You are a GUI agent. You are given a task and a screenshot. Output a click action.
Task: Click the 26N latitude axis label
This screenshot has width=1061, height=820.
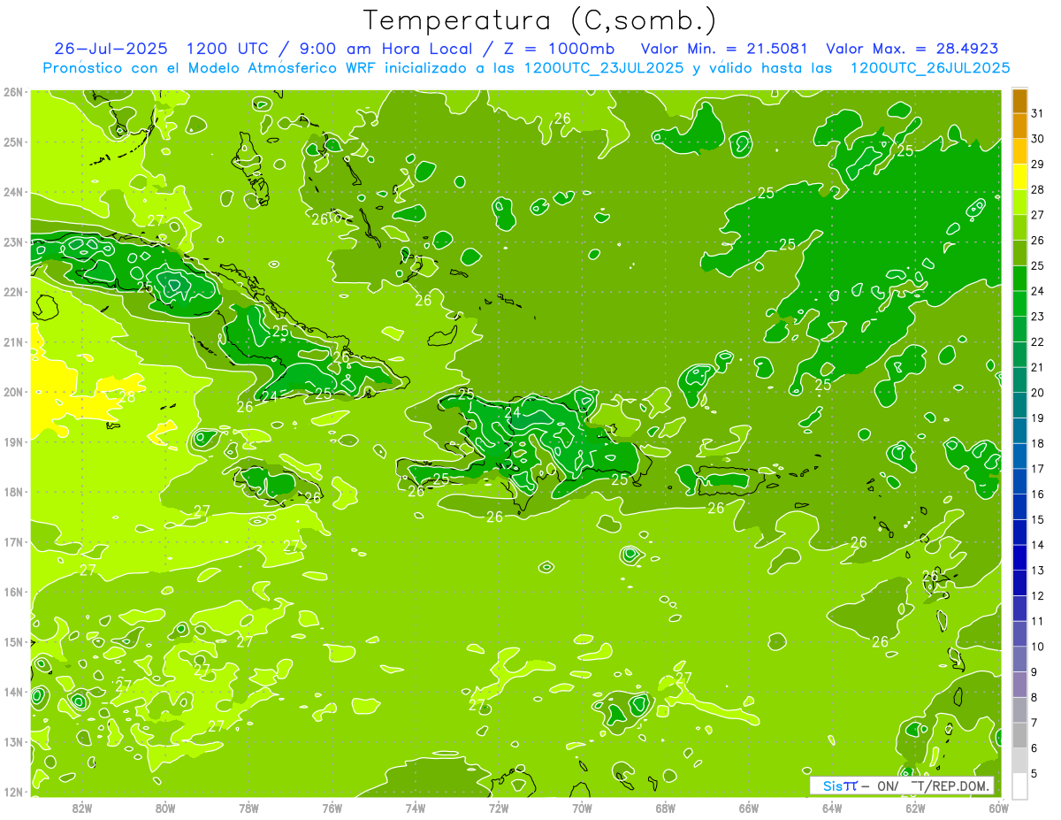tap(13, 92)
